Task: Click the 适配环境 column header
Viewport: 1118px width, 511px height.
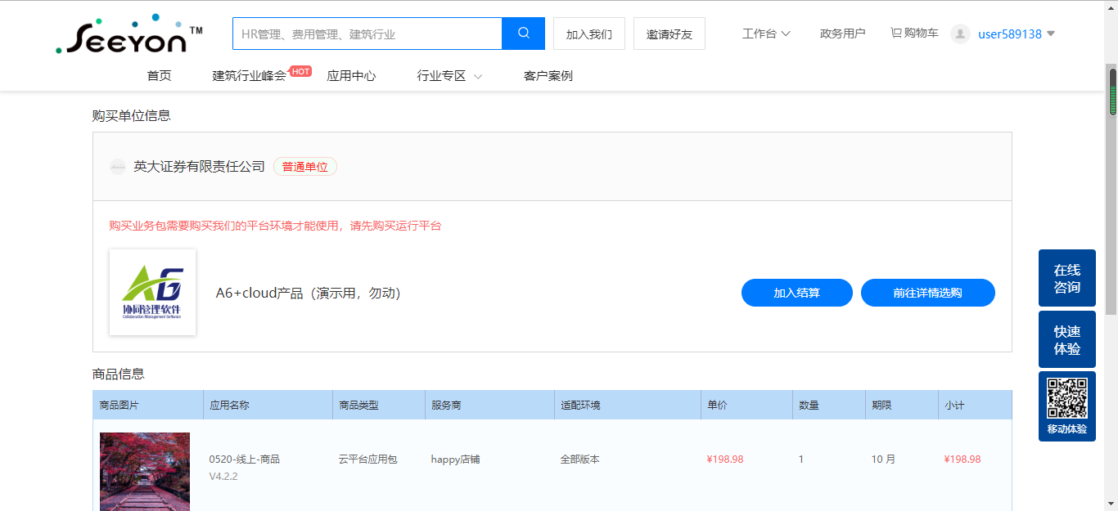Action: coord(628,405)
